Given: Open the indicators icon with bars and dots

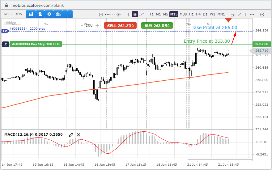Looking at the screenshot, I should [x=58, y=14].
